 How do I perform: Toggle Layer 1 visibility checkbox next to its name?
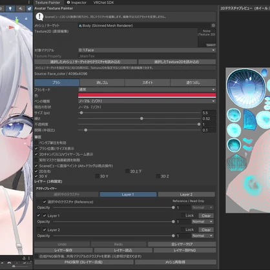pyautogui.click(x=45, y=216)
